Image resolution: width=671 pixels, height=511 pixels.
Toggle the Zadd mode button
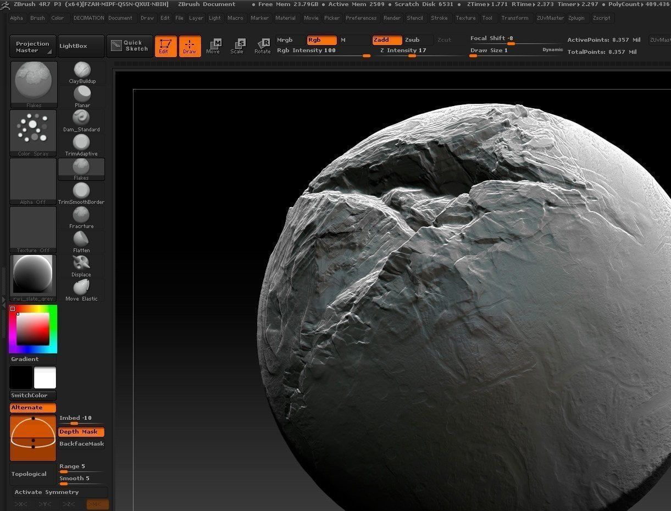tap(387, 40)
